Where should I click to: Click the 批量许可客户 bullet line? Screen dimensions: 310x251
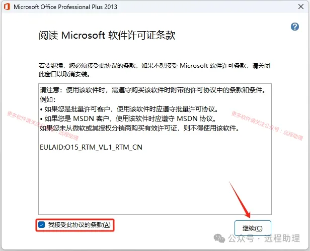[129, 109]
